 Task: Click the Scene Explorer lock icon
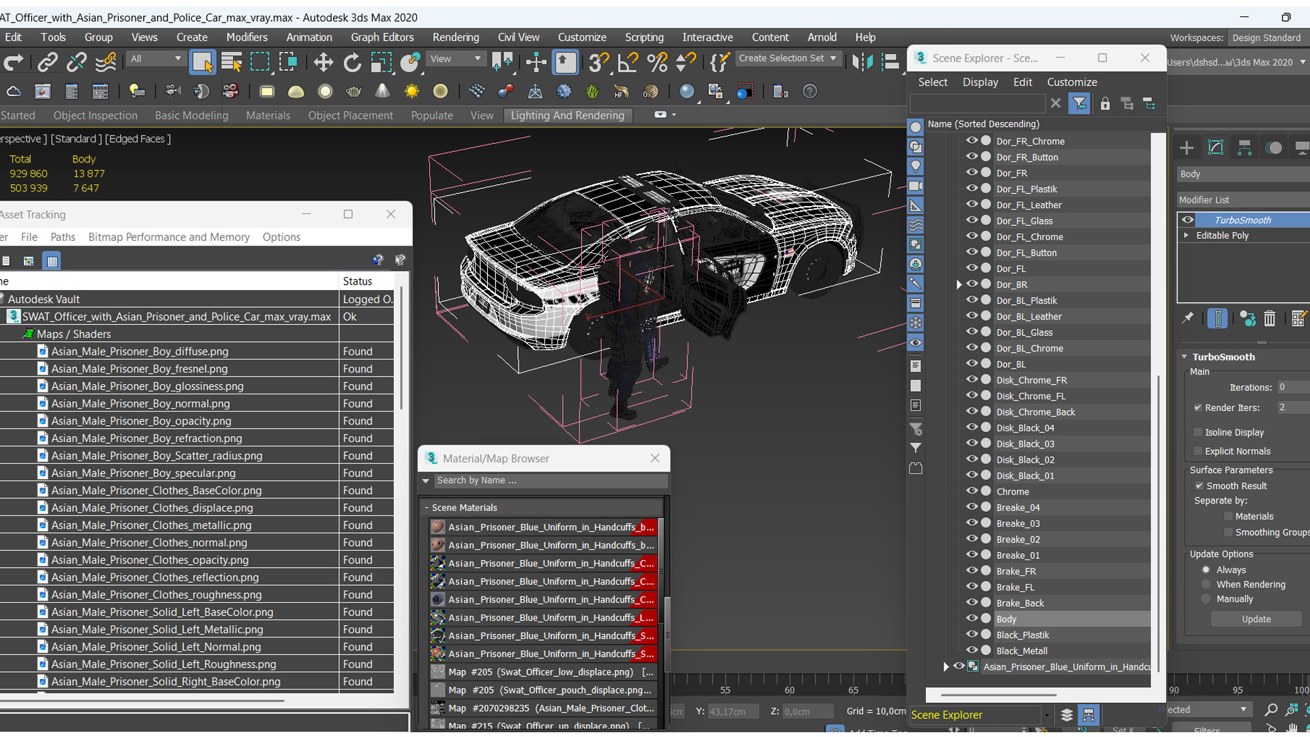[1105, 104]
